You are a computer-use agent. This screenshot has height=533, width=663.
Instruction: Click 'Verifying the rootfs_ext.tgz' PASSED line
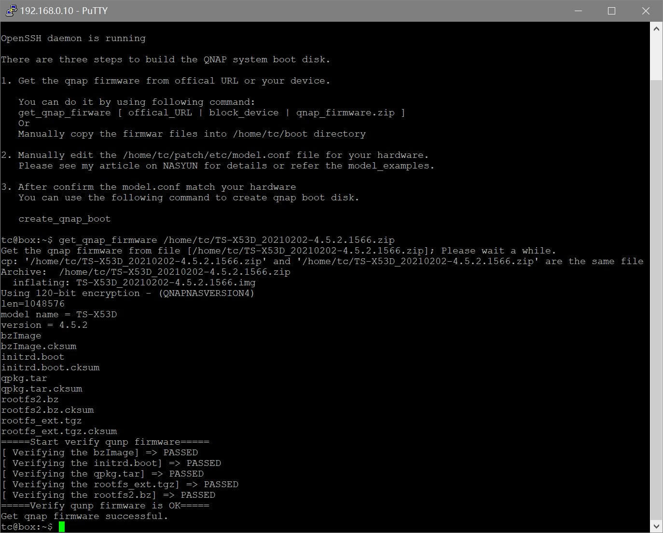tap(120, 484)
